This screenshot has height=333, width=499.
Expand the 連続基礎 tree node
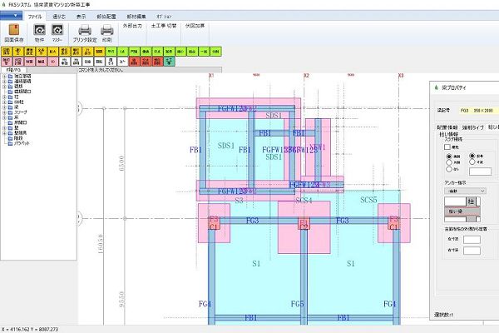(x=4, y=82)
